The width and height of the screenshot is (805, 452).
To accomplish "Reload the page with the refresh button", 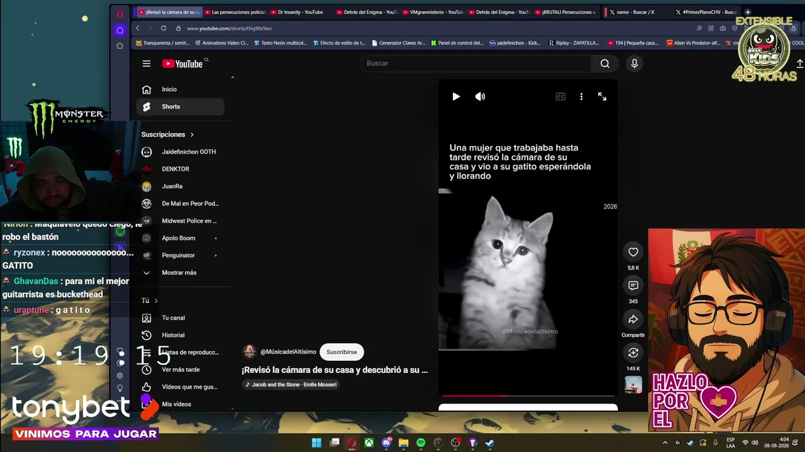I will (164, 28).
